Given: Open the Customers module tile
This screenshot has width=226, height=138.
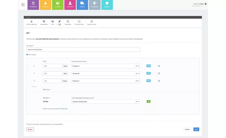Looking at the screenshot, I should point(70,5).
